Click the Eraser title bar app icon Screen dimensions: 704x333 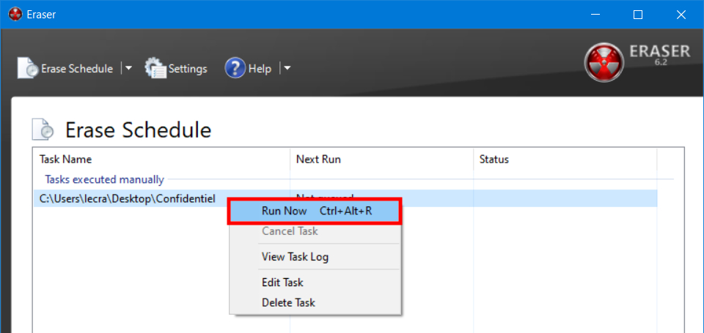[15, 15]
